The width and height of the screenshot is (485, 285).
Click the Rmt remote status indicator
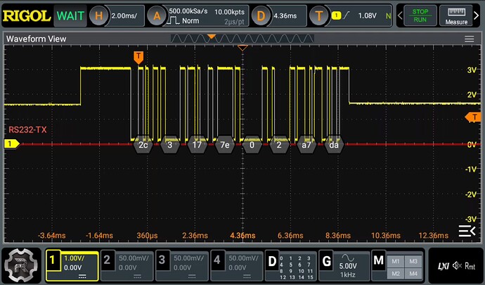(x=470, y=266)
